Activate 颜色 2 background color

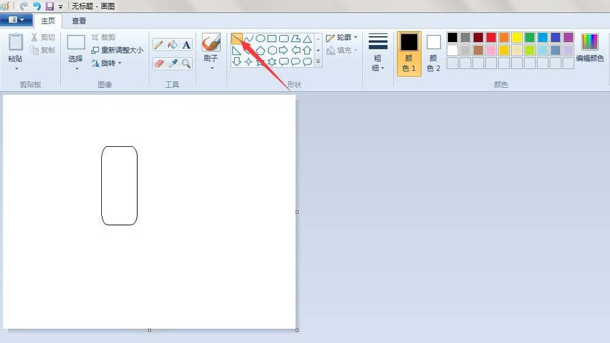click(x=433, y=54)
